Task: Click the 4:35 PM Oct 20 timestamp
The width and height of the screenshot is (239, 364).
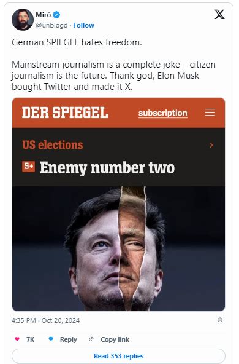Action: point(45,320)
